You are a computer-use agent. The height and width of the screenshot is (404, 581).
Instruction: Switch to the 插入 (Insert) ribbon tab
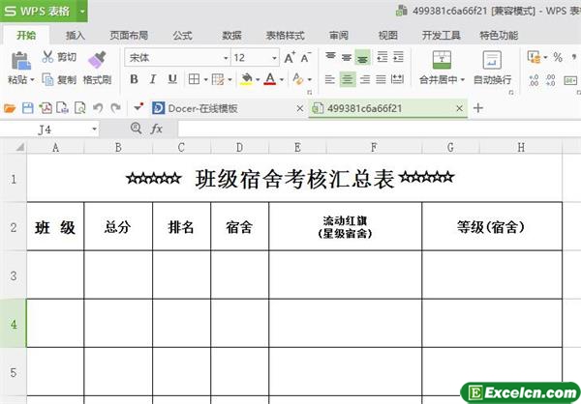pyautogui.click(x=76, y=35)
